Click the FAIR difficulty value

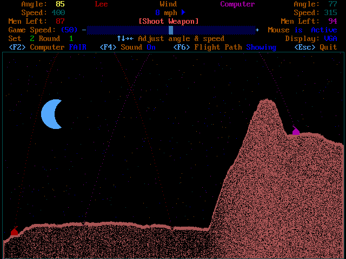tap(78, 47)
